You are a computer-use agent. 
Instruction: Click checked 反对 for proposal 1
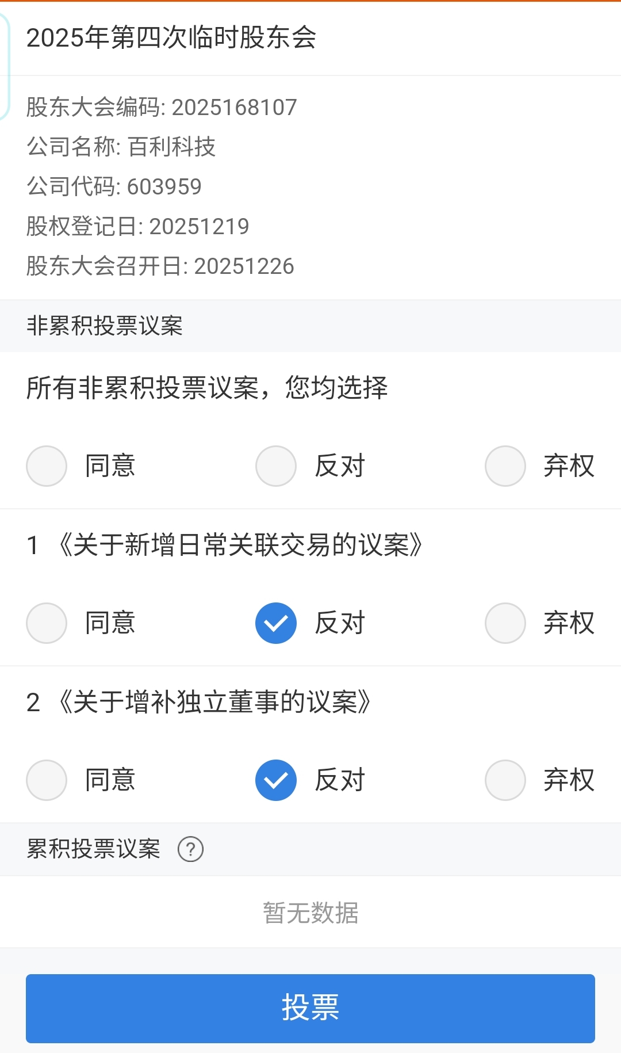[x=276, y=623]
